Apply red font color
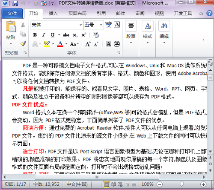The image size is (214, 190). pyautogui.click(x=60, y=44)
